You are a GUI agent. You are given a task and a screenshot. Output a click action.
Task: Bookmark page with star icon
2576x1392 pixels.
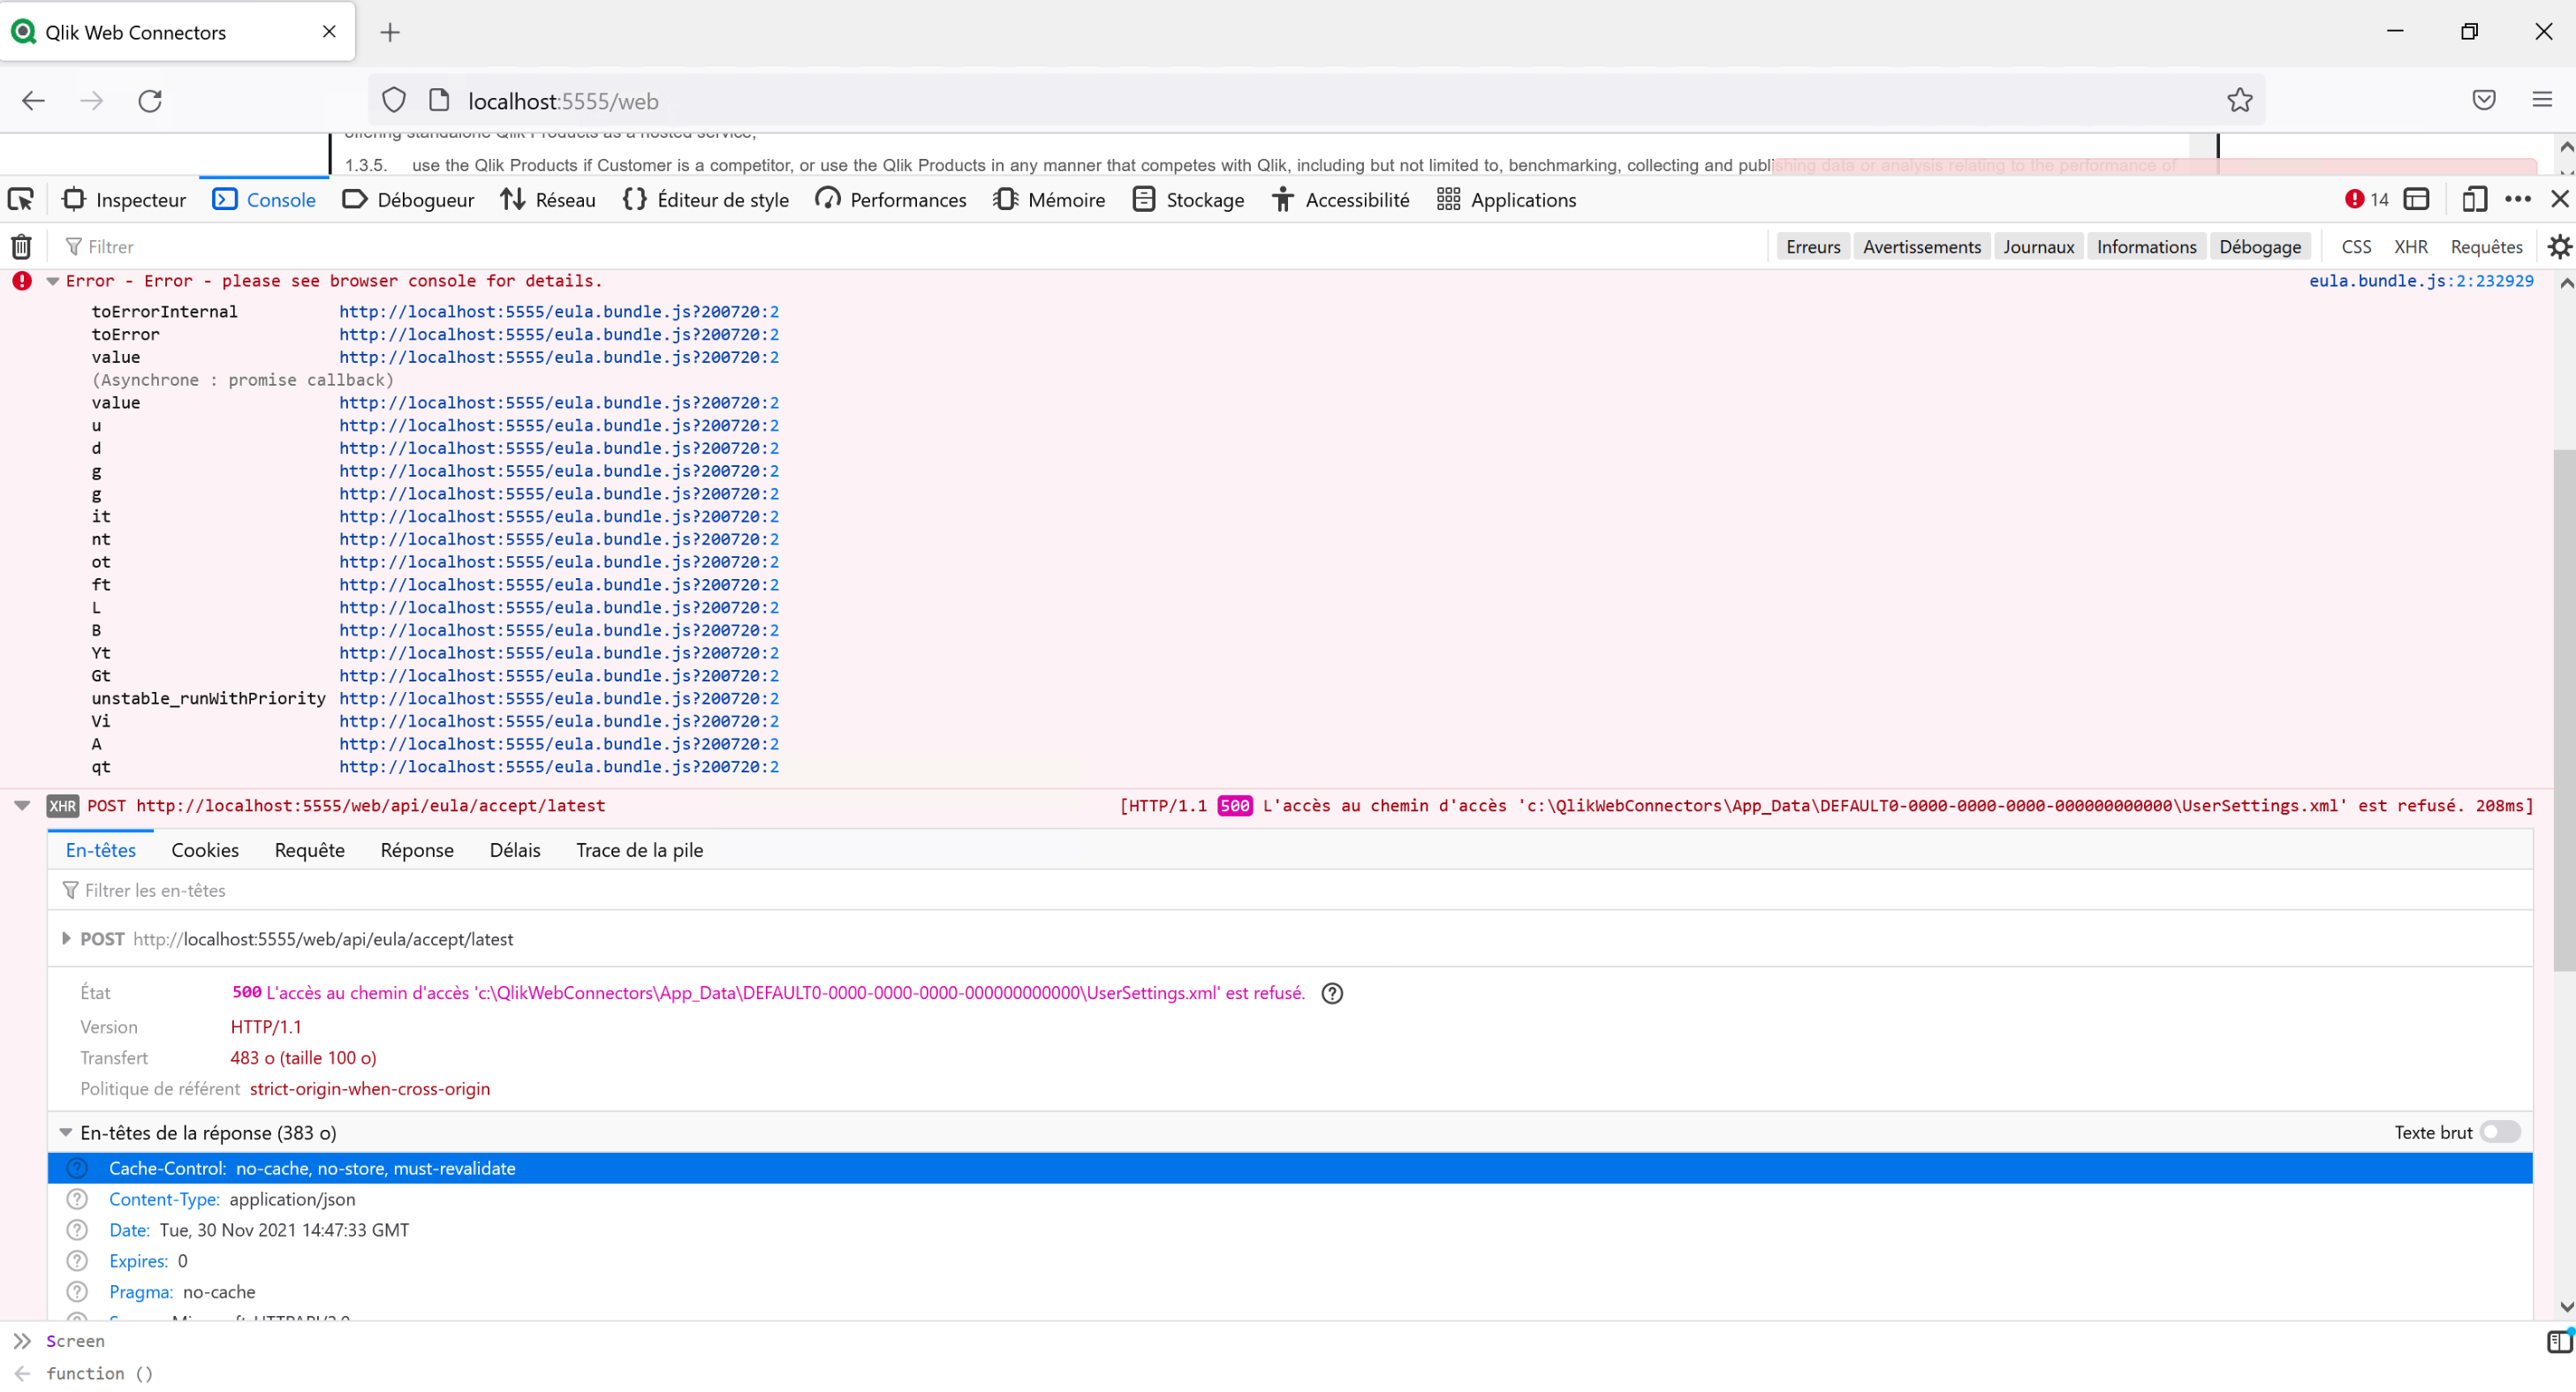tap(2239, 101)
